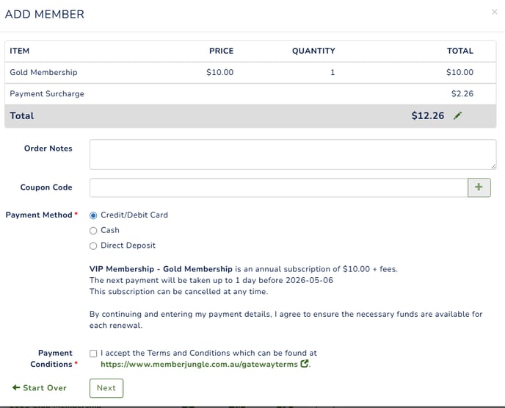The width and height of the screenshot is (505, 408).
Task: Open the memberjungle gatewayterms hyperlink
Action: point(199,365)
